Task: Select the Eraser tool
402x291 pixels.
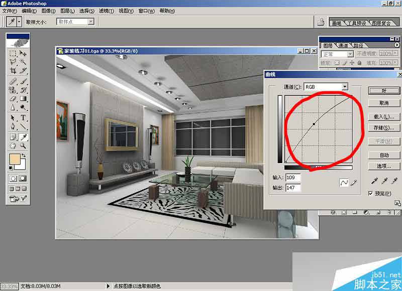Action: 13,98
